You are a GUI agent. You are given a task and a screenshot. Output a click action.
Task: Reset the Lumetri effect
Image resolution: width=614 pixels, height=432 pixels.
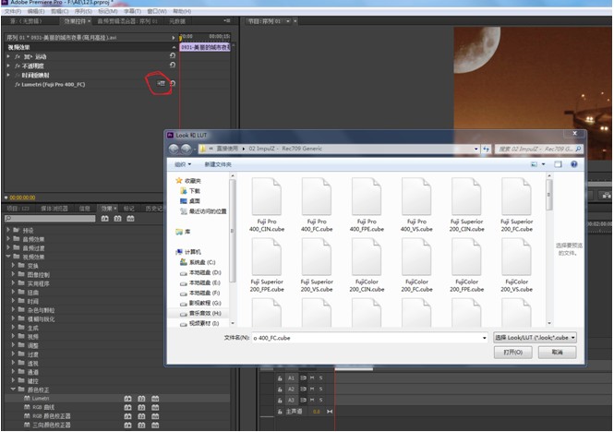click(173, 83)
